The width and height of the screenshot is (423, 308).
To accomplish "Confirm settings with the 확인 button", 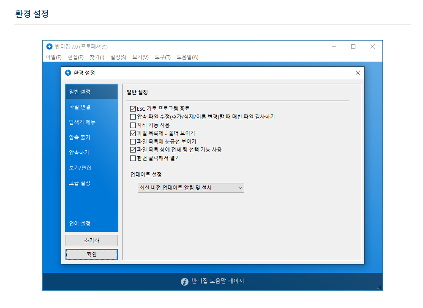I will click(91, 254).
